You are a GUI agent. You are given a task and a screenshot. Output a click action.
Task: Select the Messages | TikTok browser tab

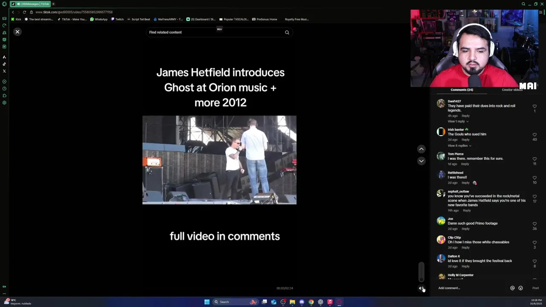[x=30, y=4]
